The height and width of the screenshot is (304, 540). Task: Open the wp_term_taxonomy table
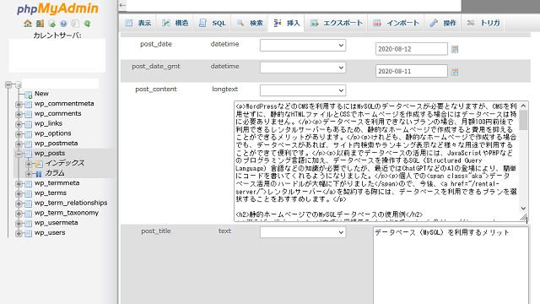coord(67,213)
